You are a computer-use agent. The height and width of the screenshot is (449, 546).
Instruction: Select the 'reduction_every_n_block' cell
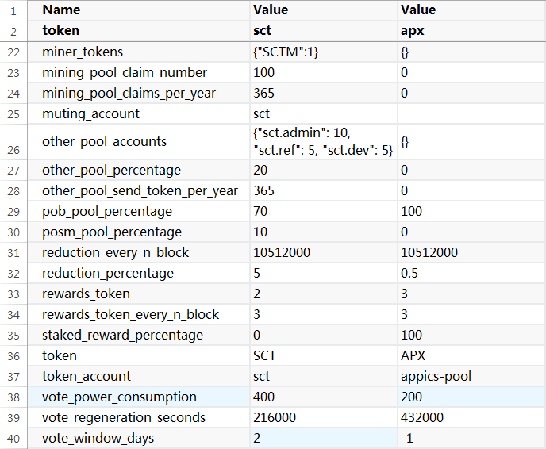139,253
